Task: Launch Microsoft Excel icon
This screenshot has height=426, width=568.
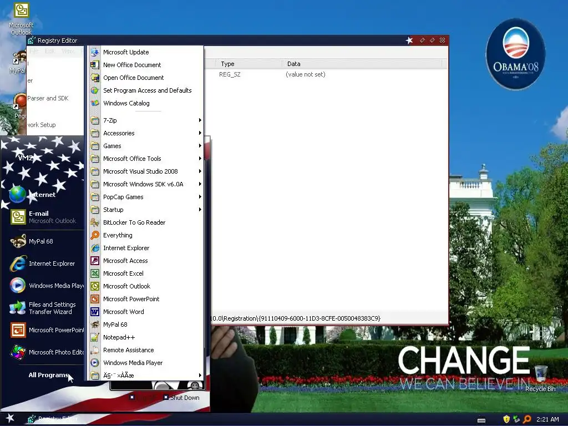Action: click(x=95, y=273)
